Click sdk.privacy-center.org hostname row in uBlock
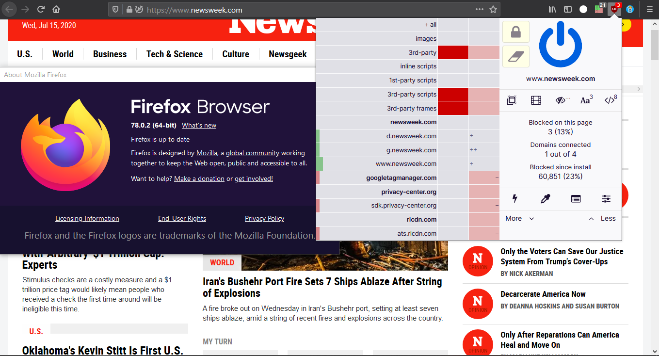The height and width of the screenshot is (356, 659). 377,206
